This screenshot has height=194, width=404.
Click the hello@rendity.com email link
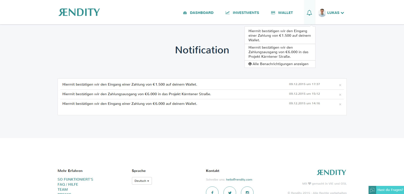click(x=239, y=180)
